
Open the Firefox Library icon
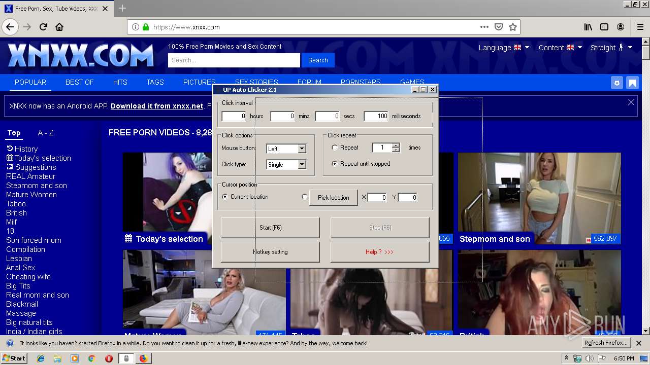pyautogui.click(x=588, y=27)
